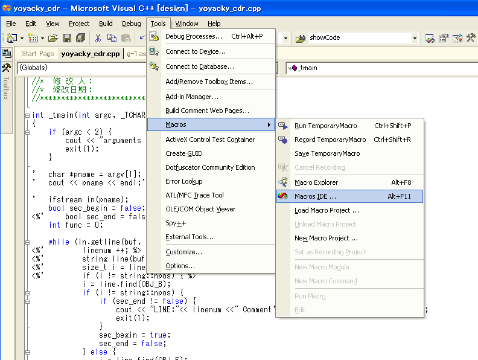Select Macros IDE ... submenu entry
478x360 pixels.
click(349, 196)
